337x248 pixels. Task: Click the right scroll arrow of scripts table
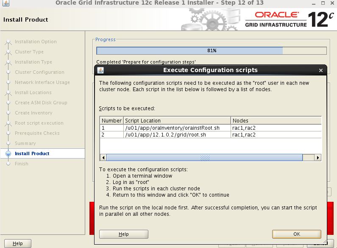point(318,157)
